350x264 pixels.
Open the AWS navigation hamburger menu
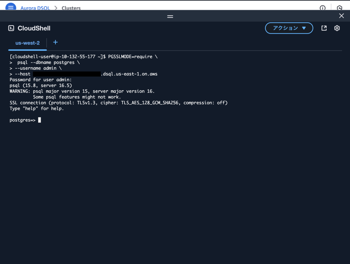[x=11, y=7]
